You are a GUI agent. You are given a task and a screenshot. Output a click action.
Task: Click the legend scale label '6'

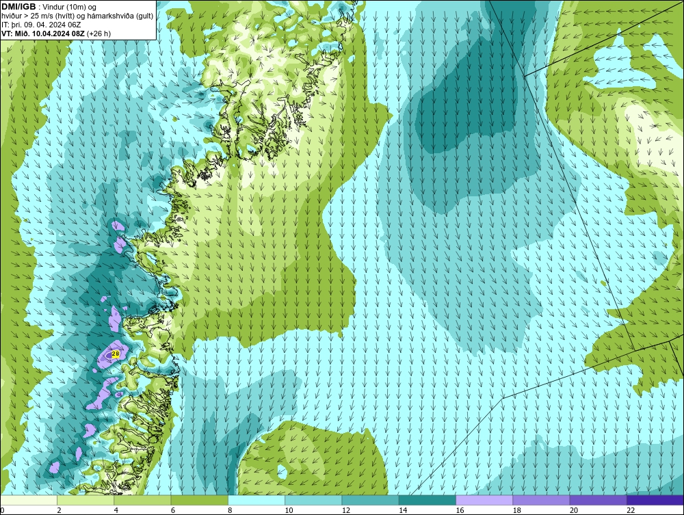click(173, 511)
